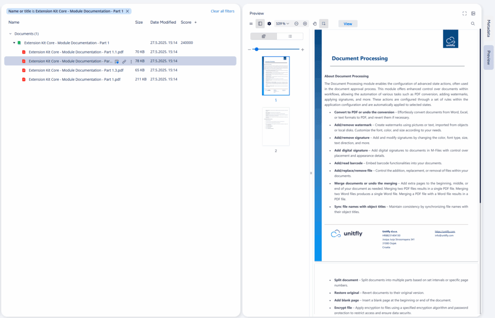This screenshot has width=495, height=318.
Task: Collapse the Documents (1) group
Action: coord(11,34)
